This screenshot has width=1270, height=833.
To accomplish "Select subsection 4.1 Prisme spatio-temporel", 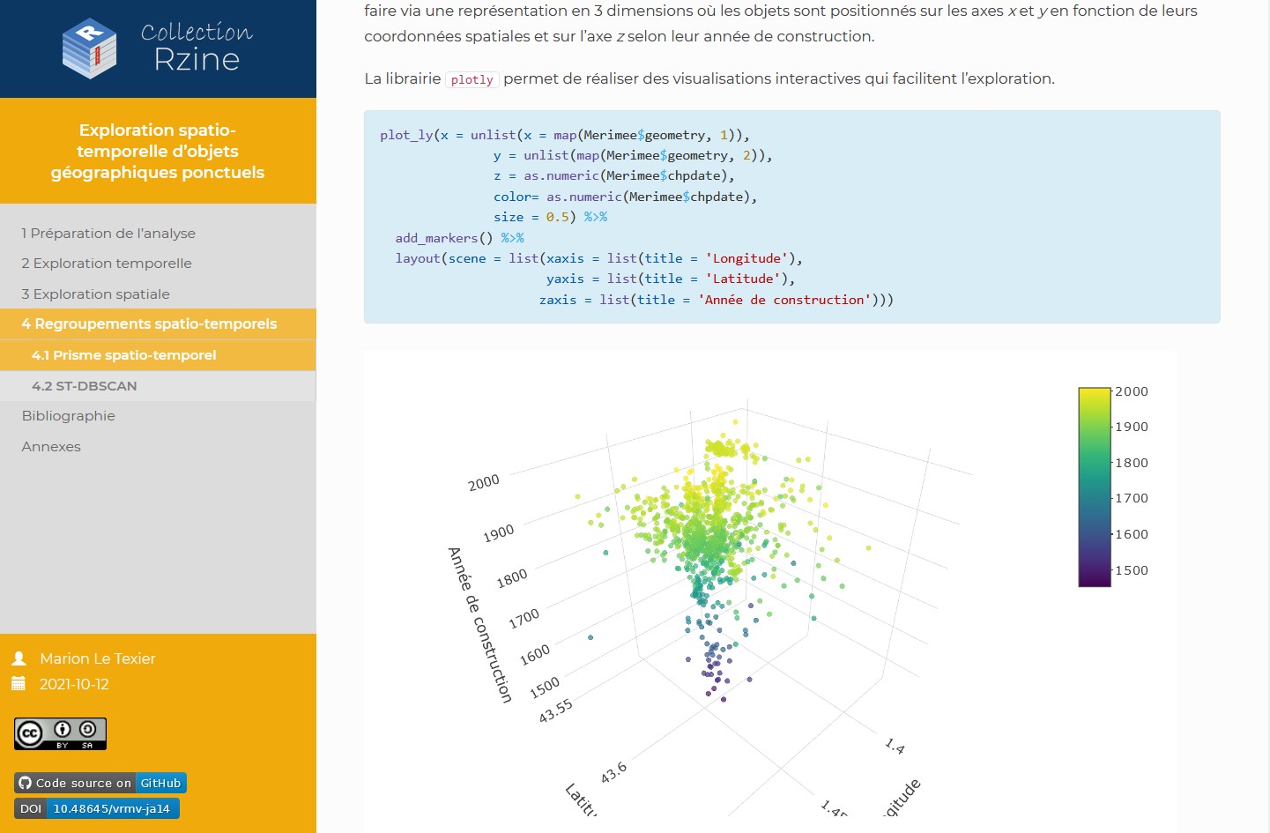I will tap(123, 355).
